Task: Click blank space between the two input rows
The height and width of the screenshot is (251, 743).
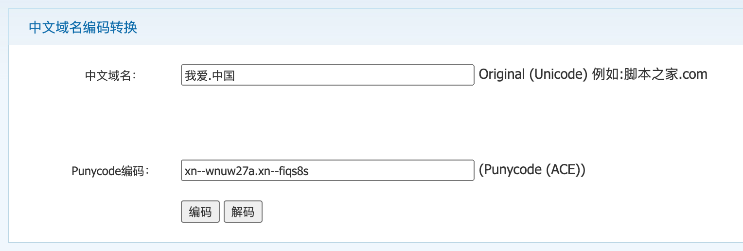Action: point(327,123)
